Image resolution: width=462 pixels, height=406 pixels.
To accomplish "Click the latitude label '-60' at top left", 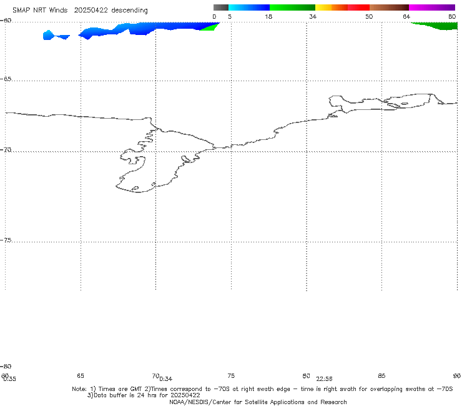I will [6, 21].
